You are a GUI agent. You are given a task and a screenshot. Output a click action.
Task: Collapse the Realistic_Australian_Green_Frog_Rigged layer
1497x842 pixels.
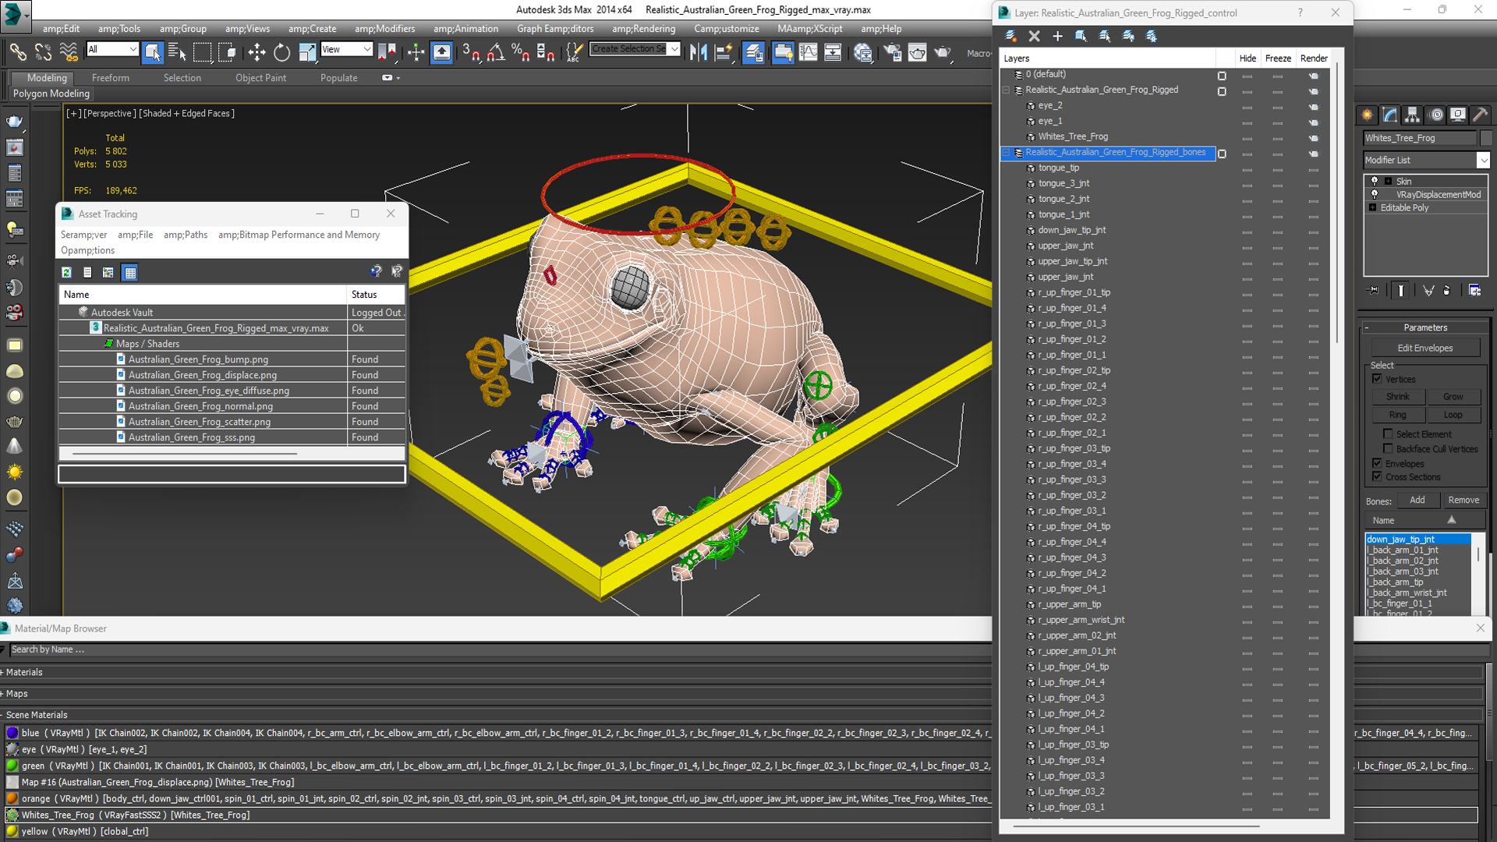click(x=1007, y=90)
